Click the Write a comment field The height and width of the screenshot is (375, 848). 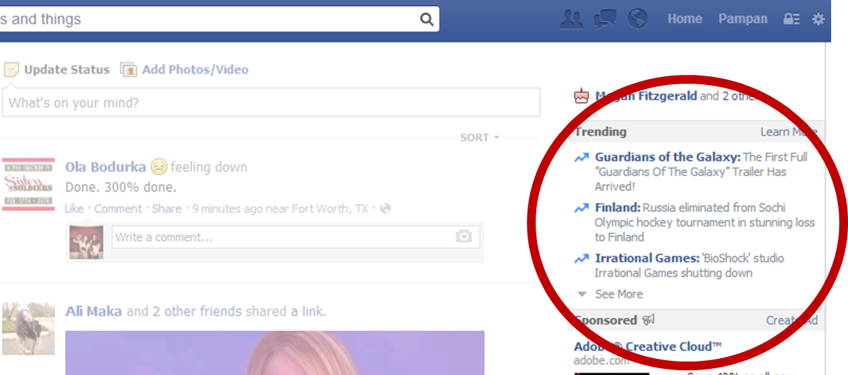[x=283, y=237]
